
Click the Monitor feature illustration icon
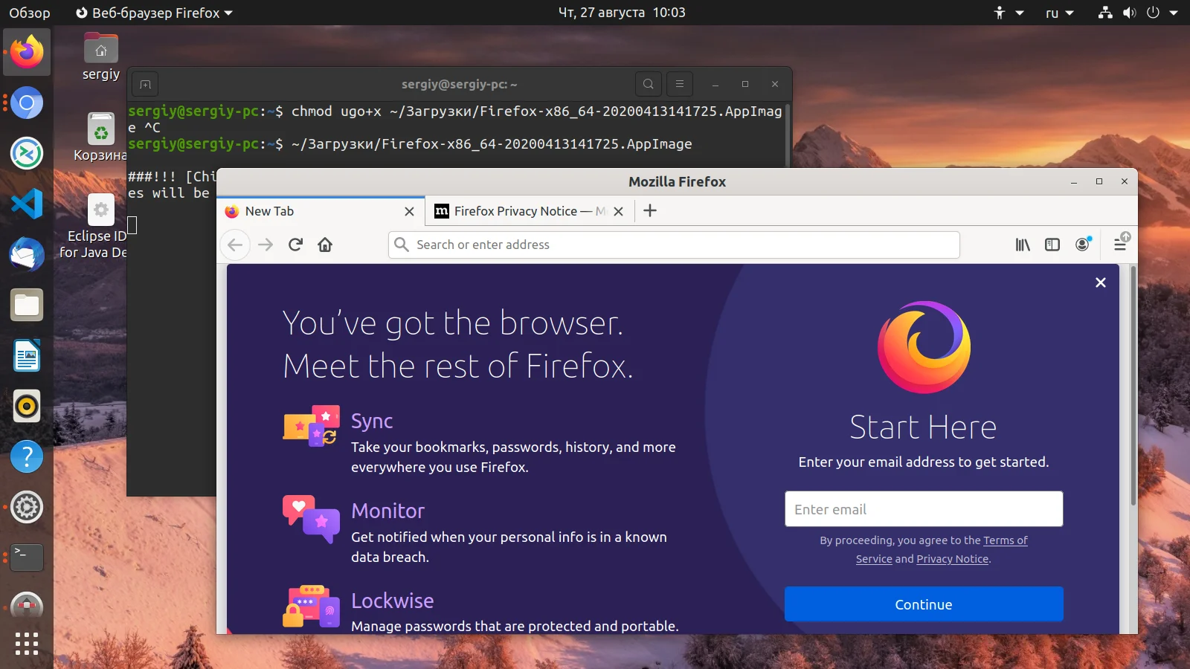point(312,519)
